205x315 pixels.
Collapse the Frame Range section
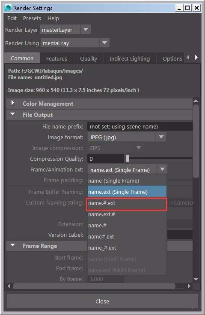click(x=13, y=245)
